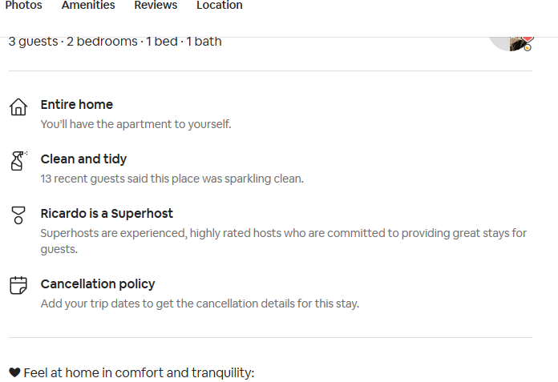
Task: Click "Ricardo is a Superhost" heading
Action: click(x=107, y=214)
